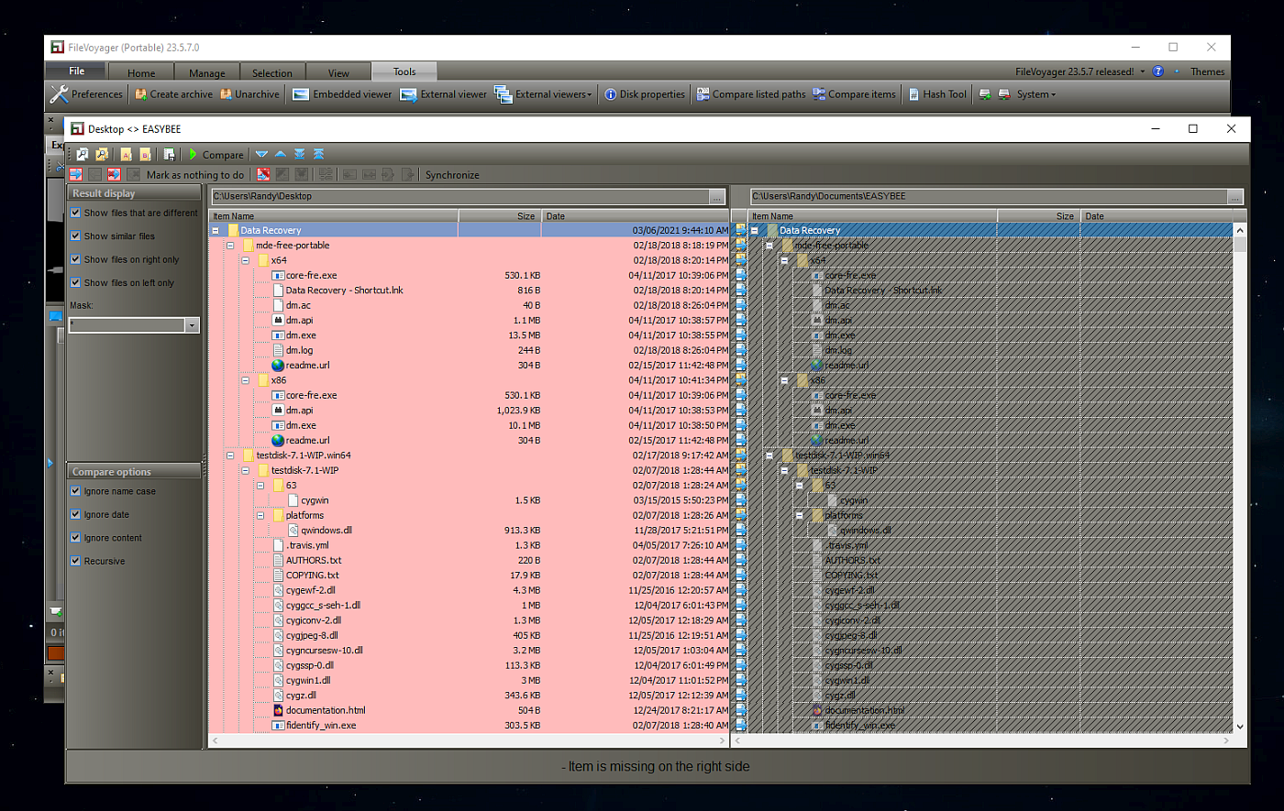Open the External viewer

(444, 94)
